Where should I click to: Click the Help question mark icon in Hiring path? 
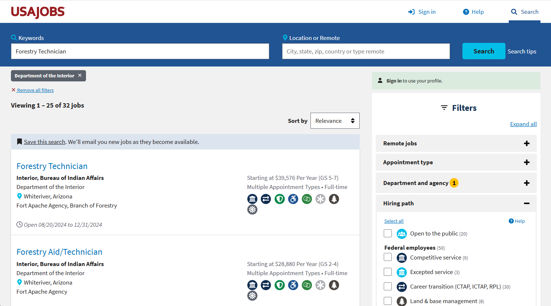tap(511, 221)
